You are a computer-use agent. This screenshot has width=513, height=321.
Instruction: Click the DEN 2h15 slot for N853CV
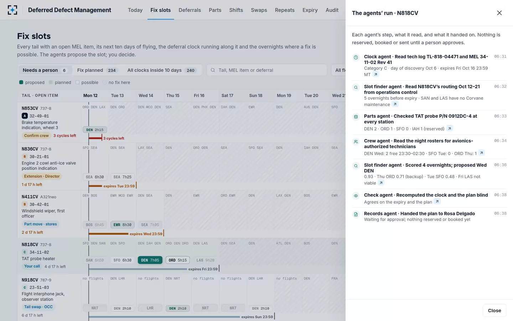point(95,130)
